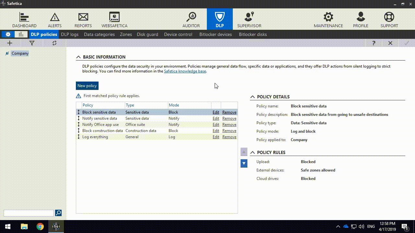Open the Supervisor module
Image resolution: width=415 pixels, height=233 pixels.
tap(249, 19)
